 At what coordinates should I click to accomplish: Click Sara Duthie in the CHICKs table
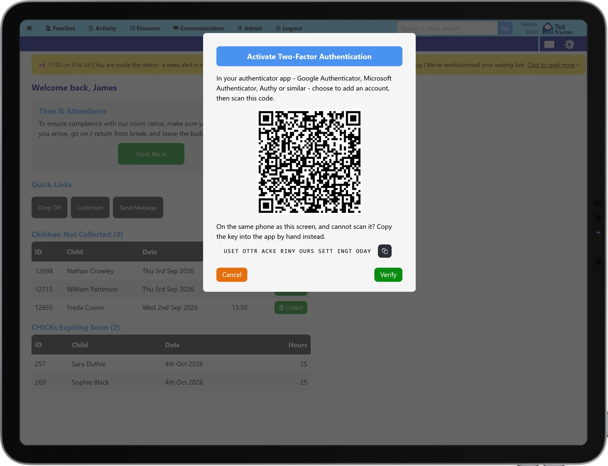click(x=89, y=364)
